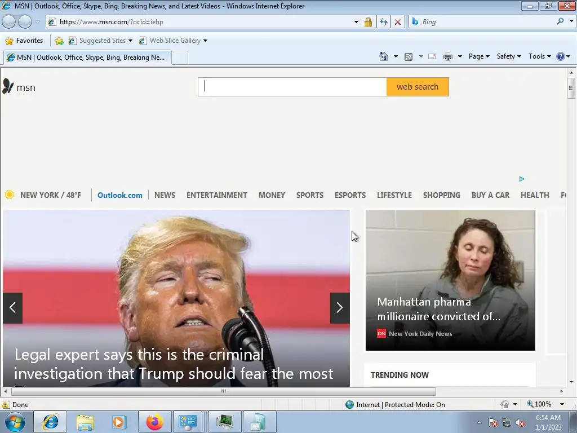Click the network tray icon
577x433 pixels.
507,422
